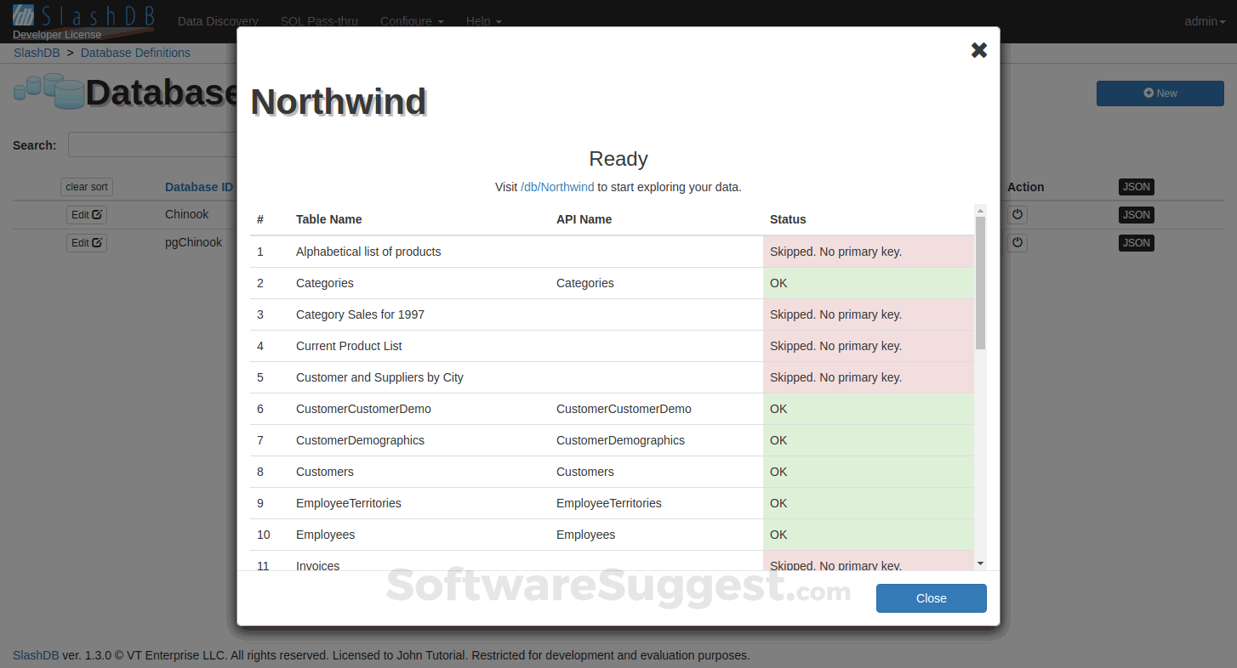The height and width of the screenshot is (668, 1237).
Task: Open JSON view for the pgChinook row
Action: [x=1136, y=242]
